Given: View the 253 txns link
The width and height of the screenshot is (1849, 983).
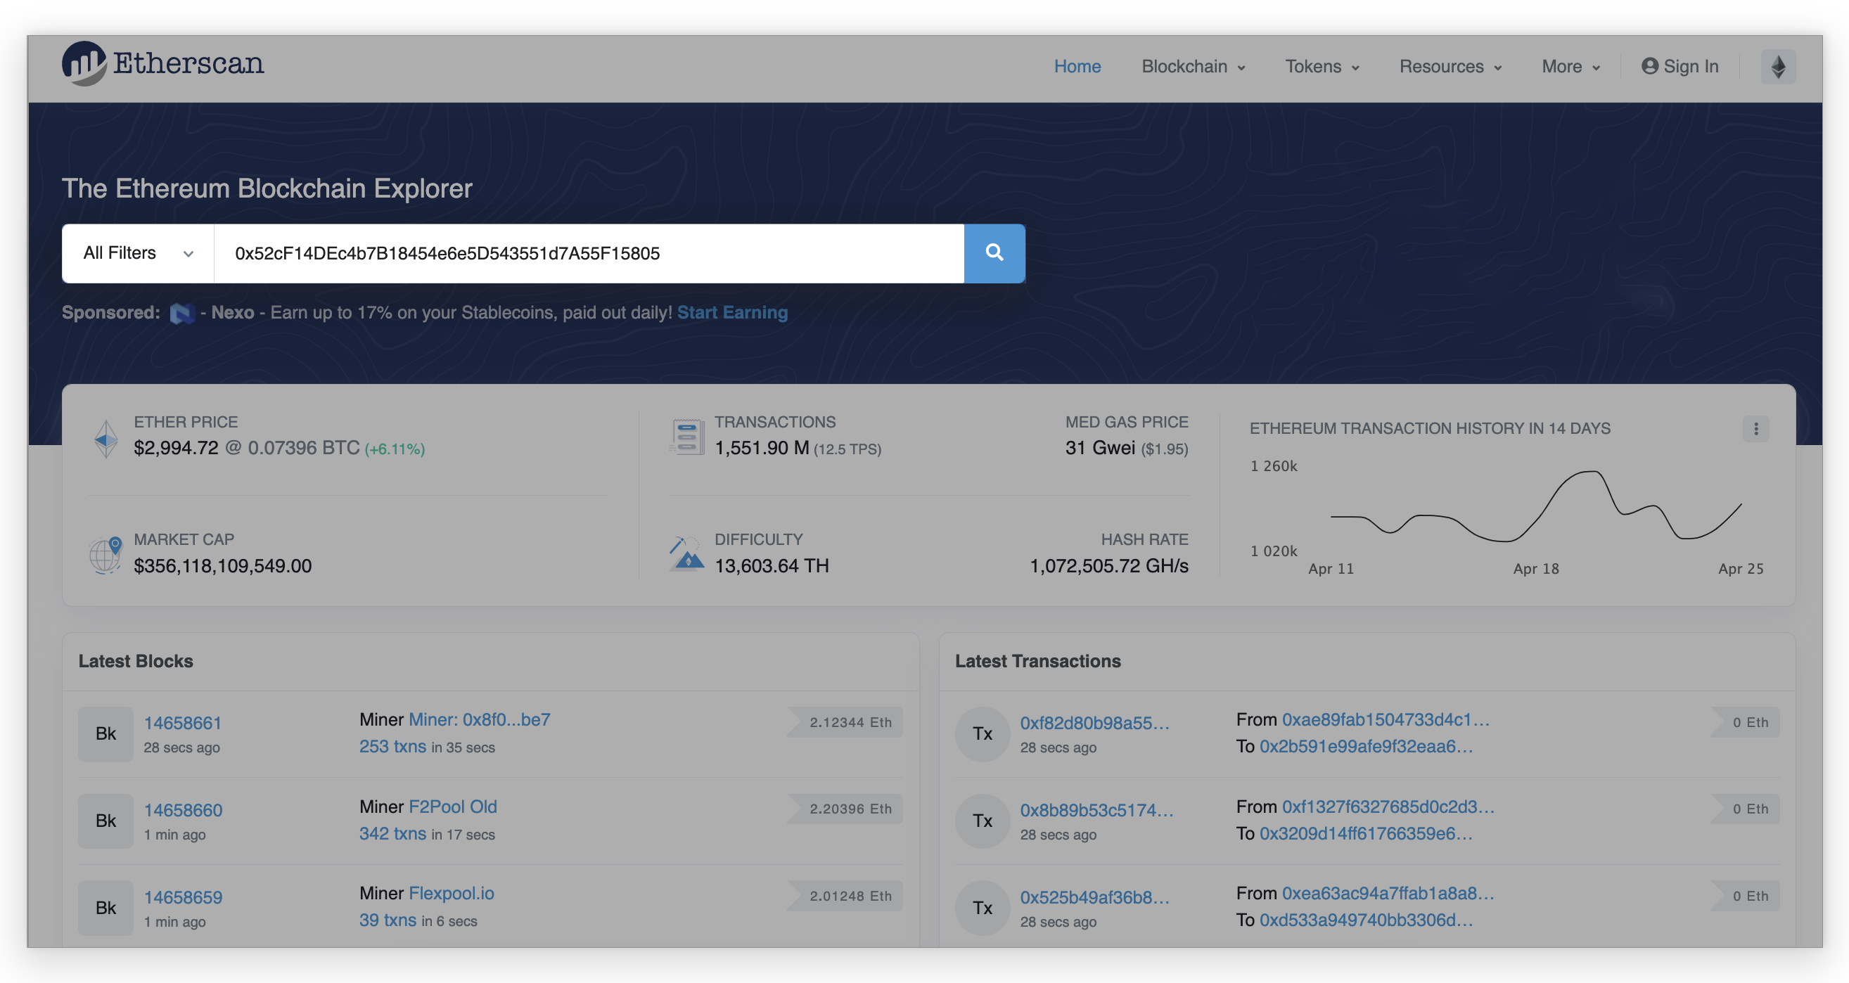Looking at the screenshot, I should tap(392, 746).
